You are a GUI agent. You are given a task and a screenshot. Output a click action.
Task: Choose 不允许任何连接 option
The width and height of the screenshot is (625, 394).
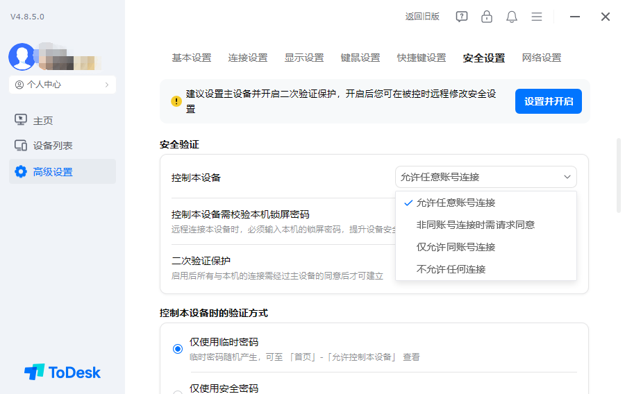coord(451,269)
